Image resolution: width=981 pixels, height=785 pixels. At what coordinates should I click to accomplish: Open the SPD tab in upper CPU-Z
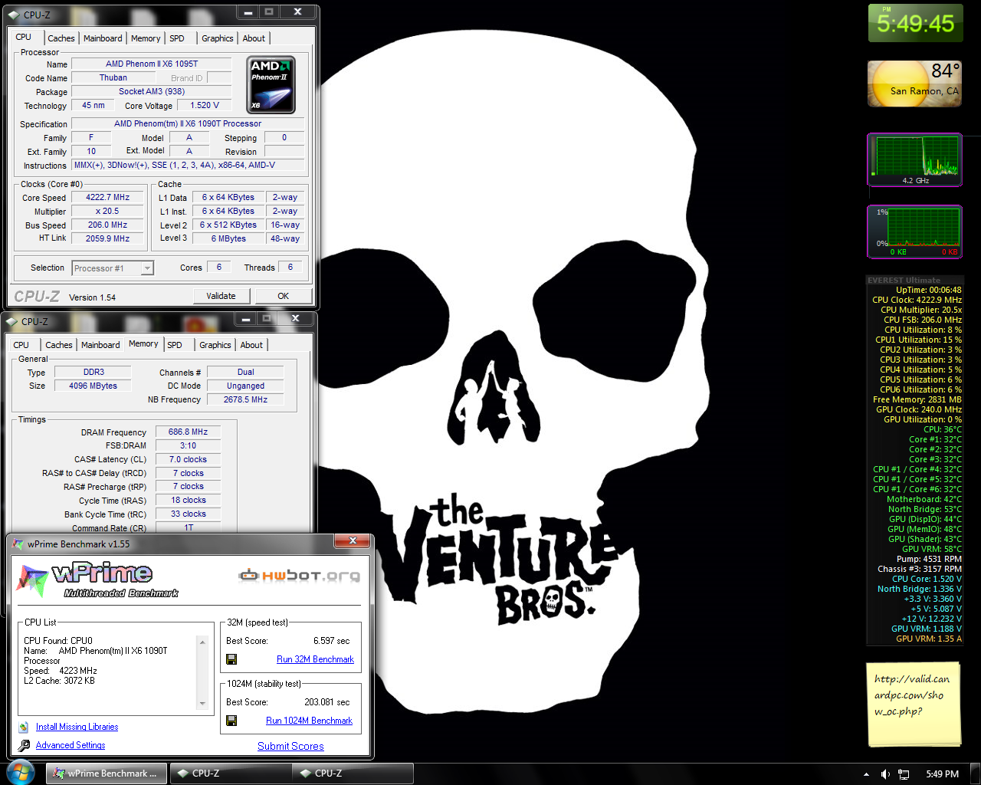click(x=177, y=38)
